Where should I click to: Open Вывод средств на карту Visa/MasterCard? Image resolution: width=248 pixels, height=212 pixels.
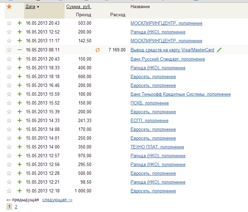[172, 50]
